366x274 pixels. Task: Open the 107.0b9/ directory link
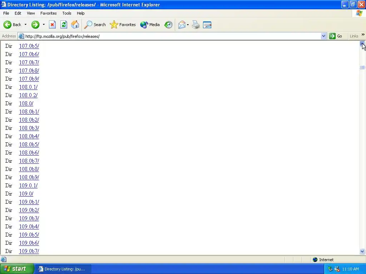[x=29, y=79]
